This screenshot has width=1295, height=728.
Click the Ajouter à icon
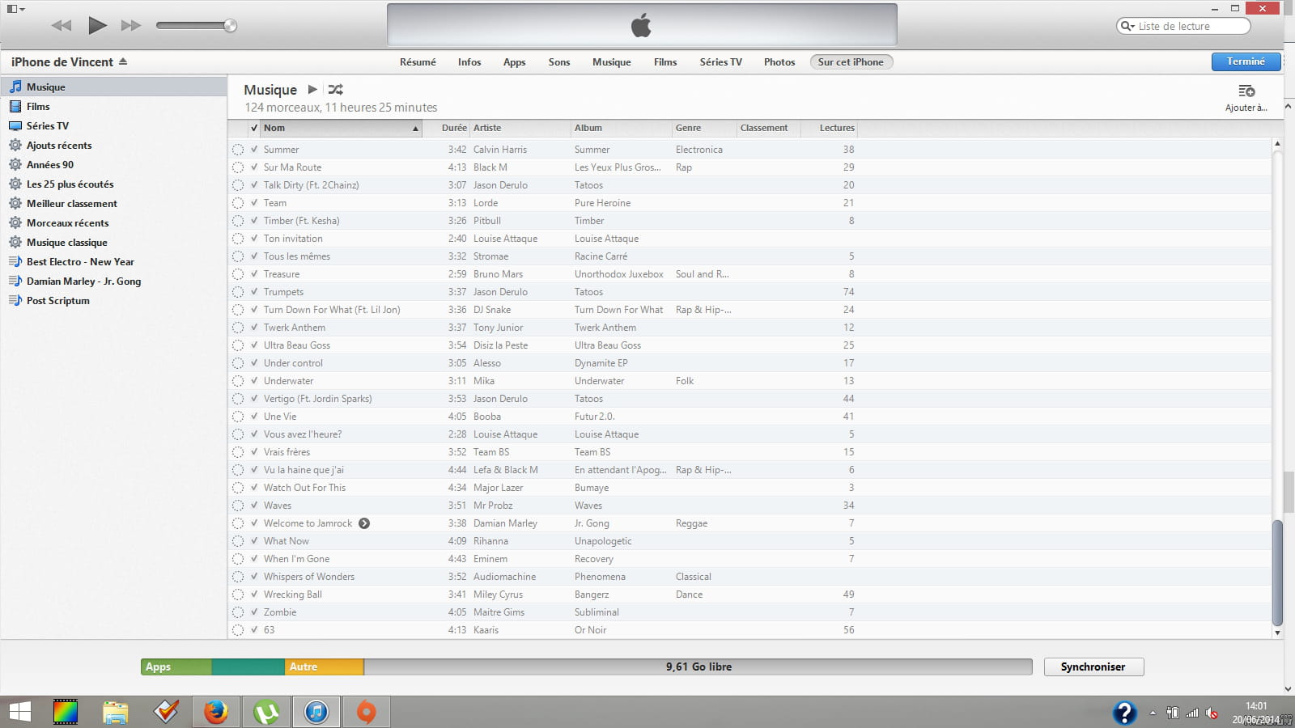point(1246,91)
